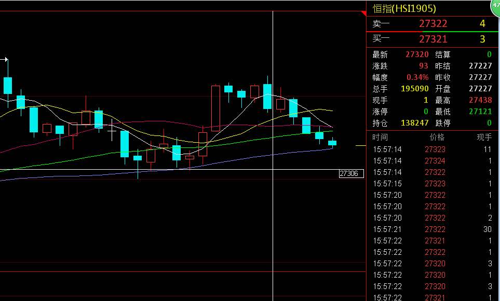The height and width of the screenshot is (301, 500).
Task: Click the green round badge icon at top-right corner
Action: 495,7
